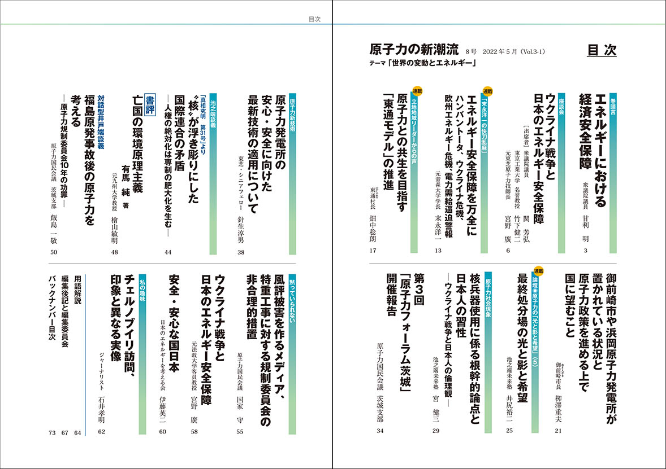Screen dimensions: 666x469
Task: Click page number "38"
Action: (x=241, y=252)
